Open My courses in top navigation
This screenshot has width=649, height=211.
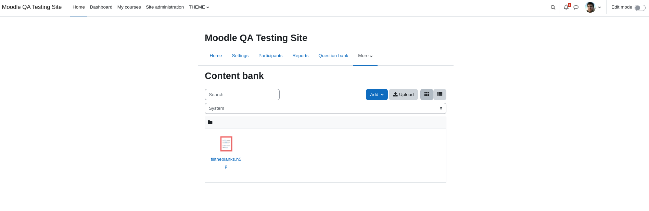point(129,7)
